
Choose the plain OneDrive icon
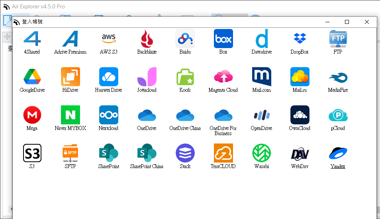point(147,115)
